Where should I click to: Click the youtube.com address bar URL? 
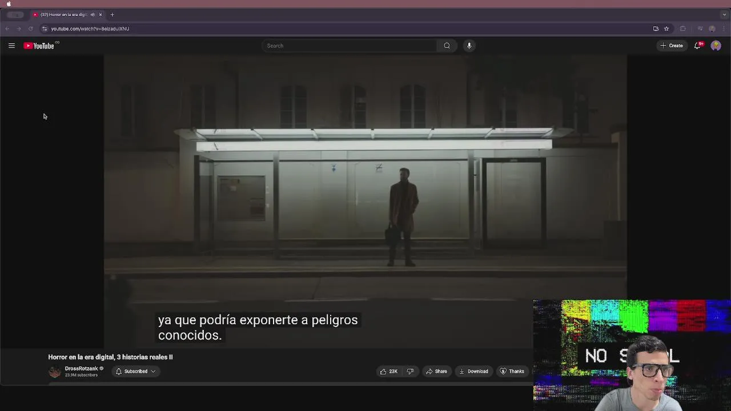click(90, 29)
